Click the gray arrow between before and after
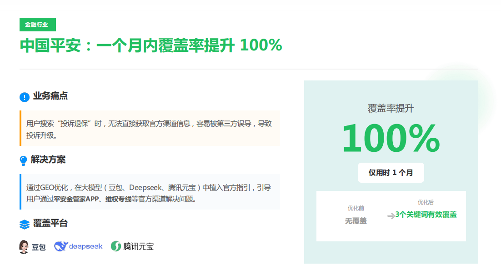 391,216
